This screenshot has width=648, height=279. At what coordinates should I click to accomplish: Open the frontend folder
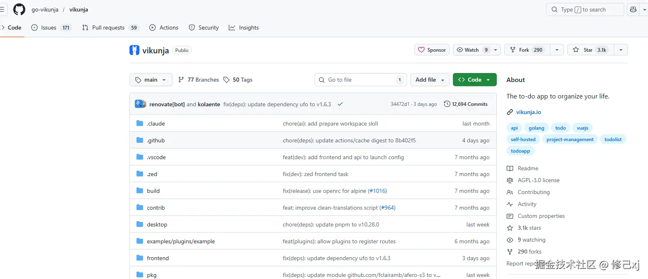tap(158, 258)
